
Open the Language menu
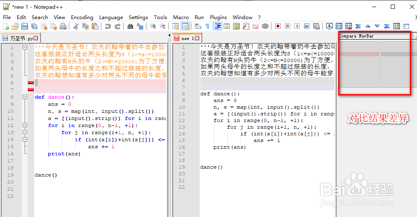[111, 17]
